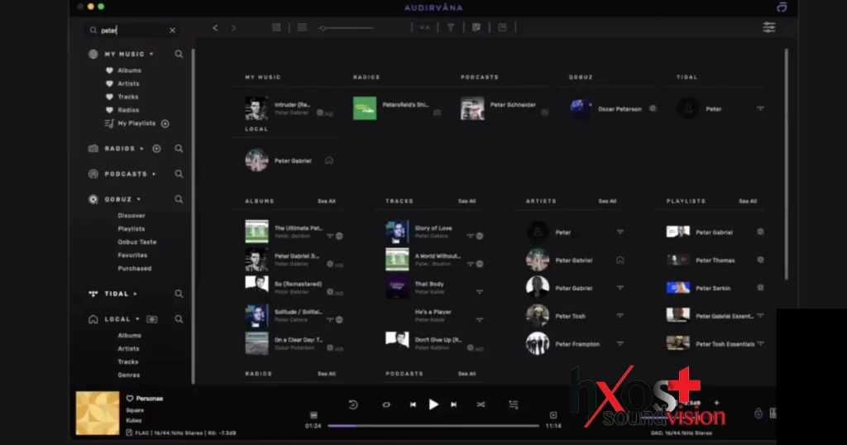This screenshot has height=445, width=847.
Task: Open Local Genres
Action: [128, 375]
